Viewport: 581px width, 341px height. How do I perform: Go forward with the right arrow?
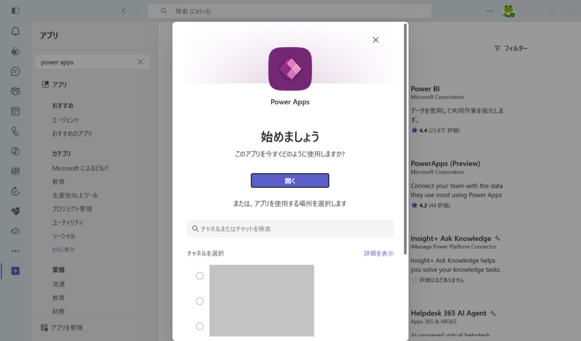[138, 11]
